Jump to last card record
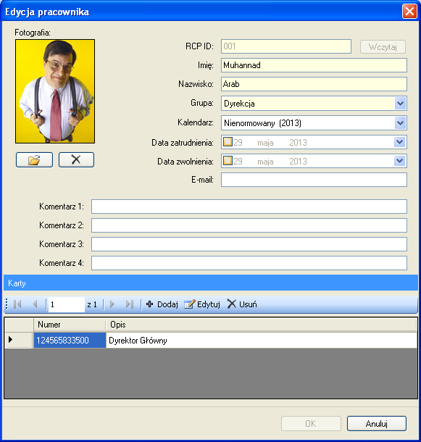Viewport: 421px width, 442px height. click(130, 304)
